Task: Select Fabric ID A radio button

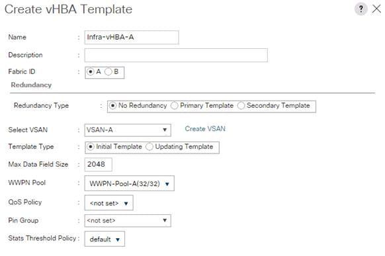Action: [91, 71]
